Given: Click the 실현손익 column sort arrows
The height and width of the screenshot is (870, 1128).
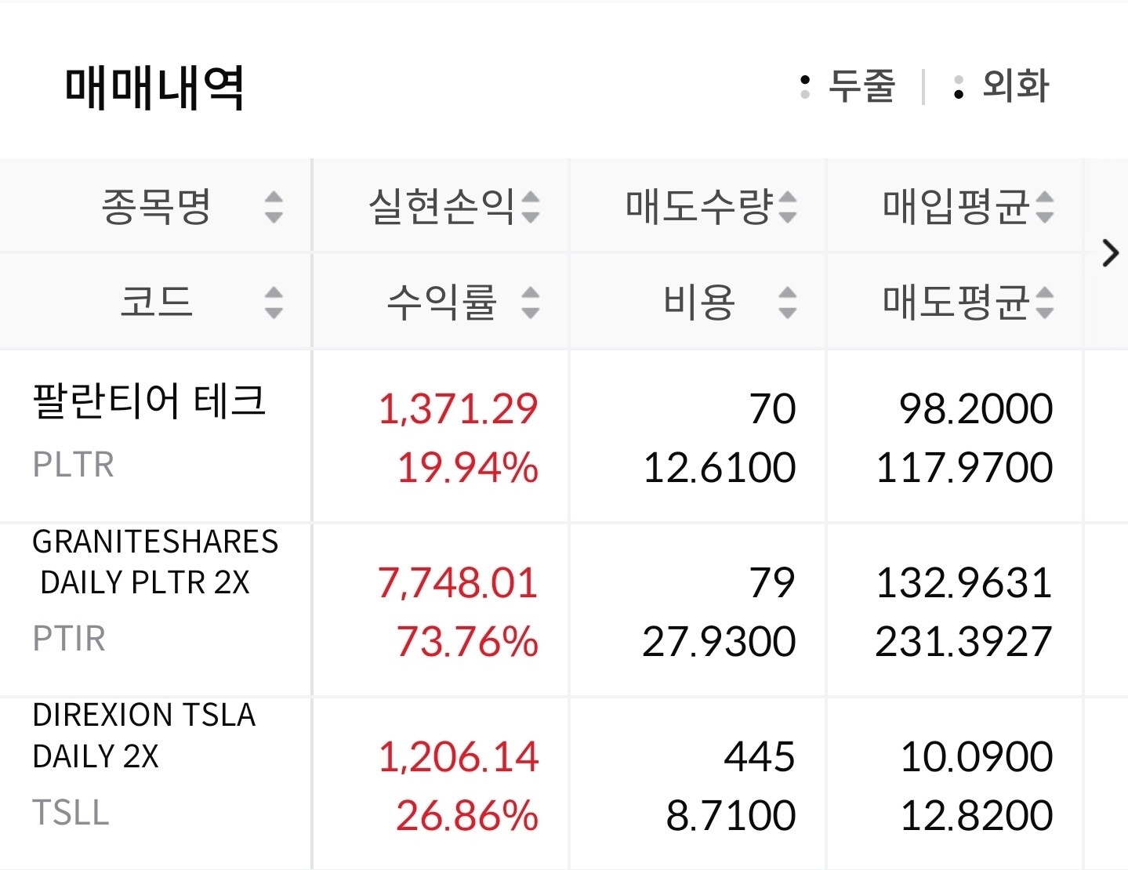Looking at the screenshot, I should 531,207.
